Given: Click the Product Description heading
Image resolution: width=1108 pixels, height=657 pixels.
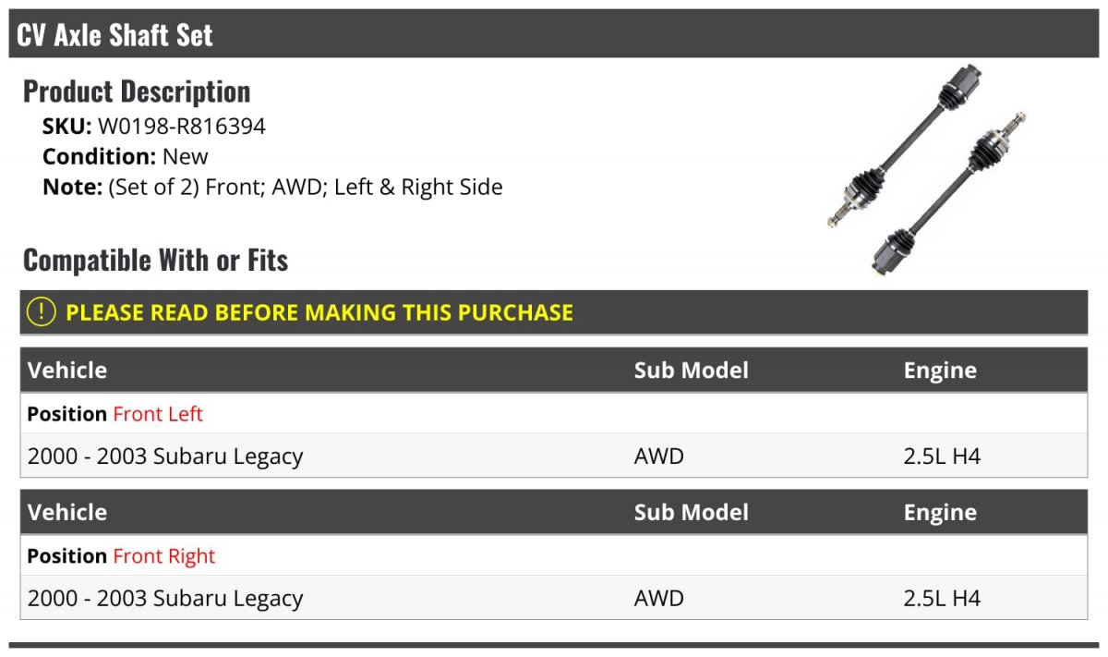Looking at the screenshot, I should (x=137, y=91).
